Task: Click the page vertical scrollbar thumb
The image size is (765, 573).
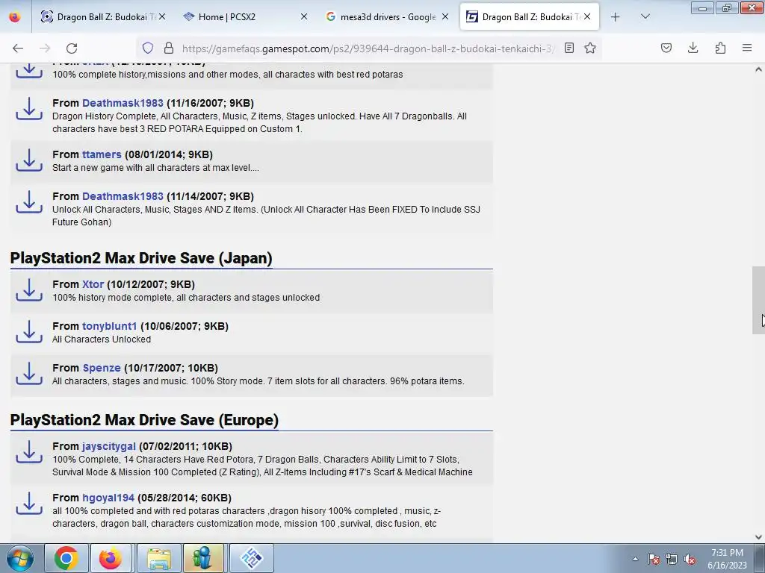Action: pyautogui.click(x=758, y=300)
